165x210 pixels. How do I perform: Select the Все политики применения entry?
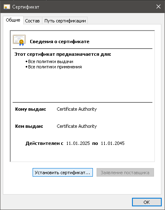click(x=55, y=67)
